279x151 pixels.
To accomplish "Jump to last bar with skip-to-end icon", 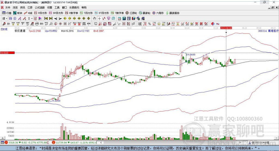I will coord(51,19).
